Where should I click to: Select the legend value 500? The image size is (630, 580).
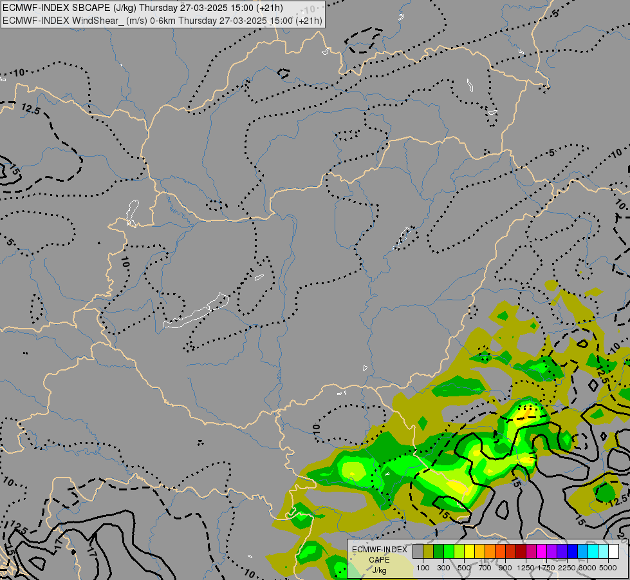464,568
